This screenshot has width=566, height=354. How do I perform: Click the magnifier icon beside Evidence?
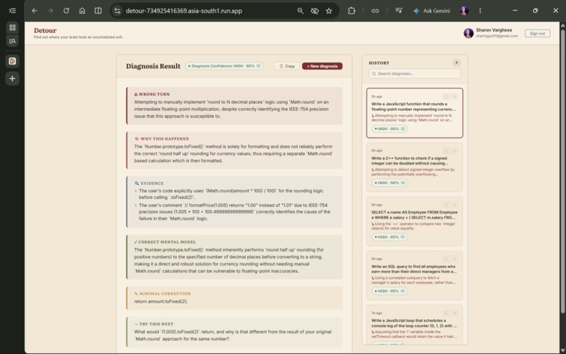coord(136,183)
